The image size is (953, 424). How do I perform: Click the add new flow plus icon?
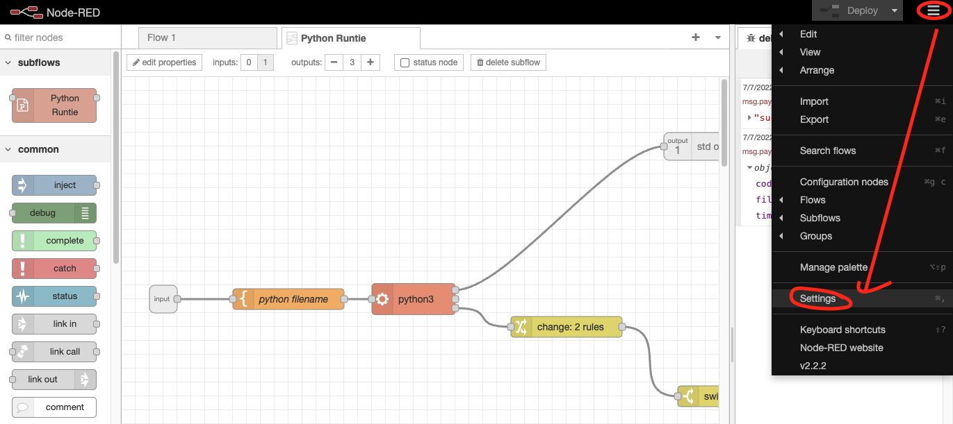tap(696, 37)
